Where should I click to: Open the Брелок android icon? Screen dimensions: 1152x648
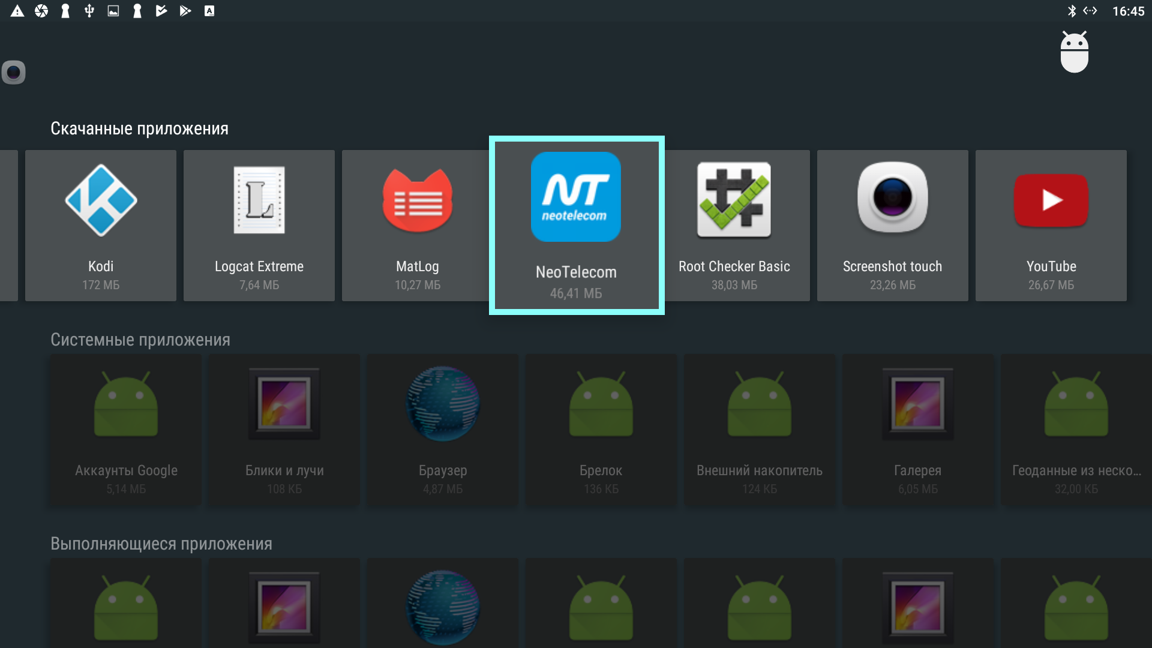[601, 404]
